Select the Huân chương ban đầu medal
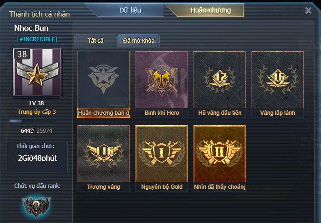The width and height of the screenshot is (321, 223). pyautogui.click(x=104, y=84)
